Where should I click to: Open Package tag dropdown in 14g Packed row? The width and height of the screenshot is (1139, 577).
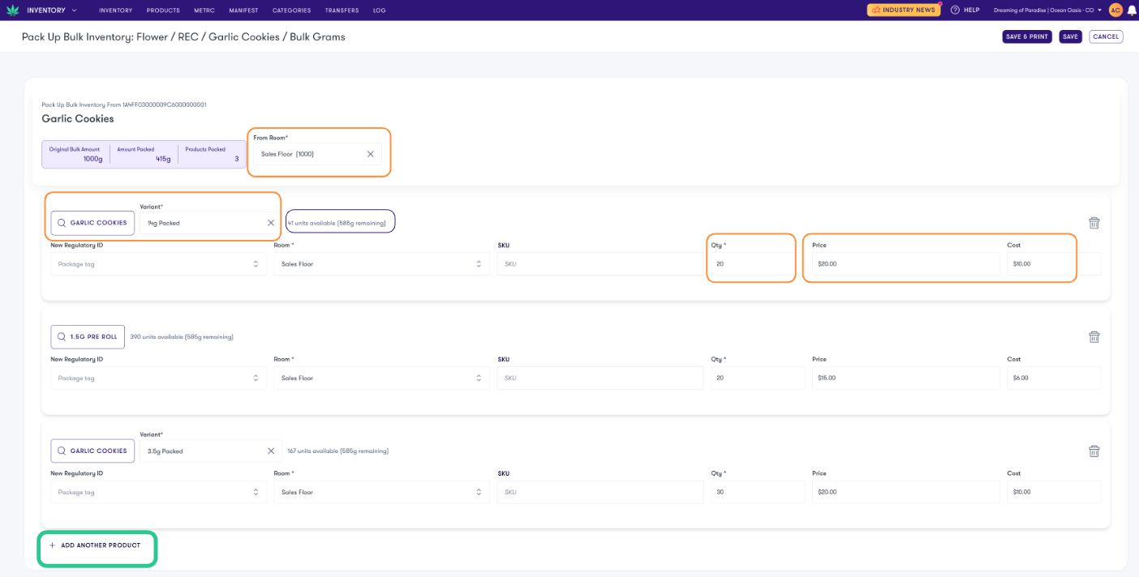(158, 263)
